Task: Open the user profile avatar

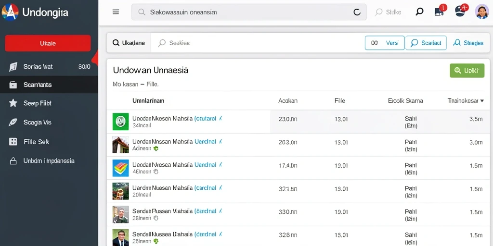Action: pyautogui.click(x=481, y=12)
